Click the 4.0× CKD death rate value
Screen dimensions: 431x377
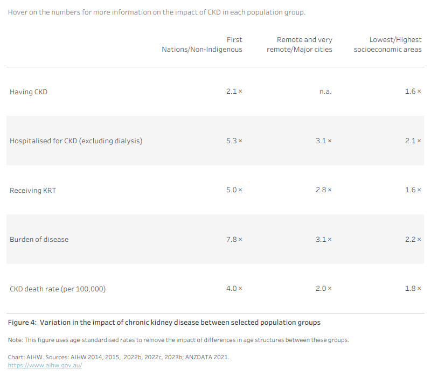tap(234, 289)
